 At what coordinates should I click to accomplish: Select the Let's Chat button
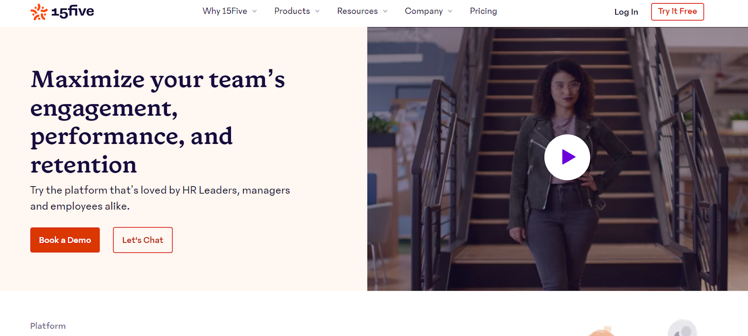coord(143,240)
